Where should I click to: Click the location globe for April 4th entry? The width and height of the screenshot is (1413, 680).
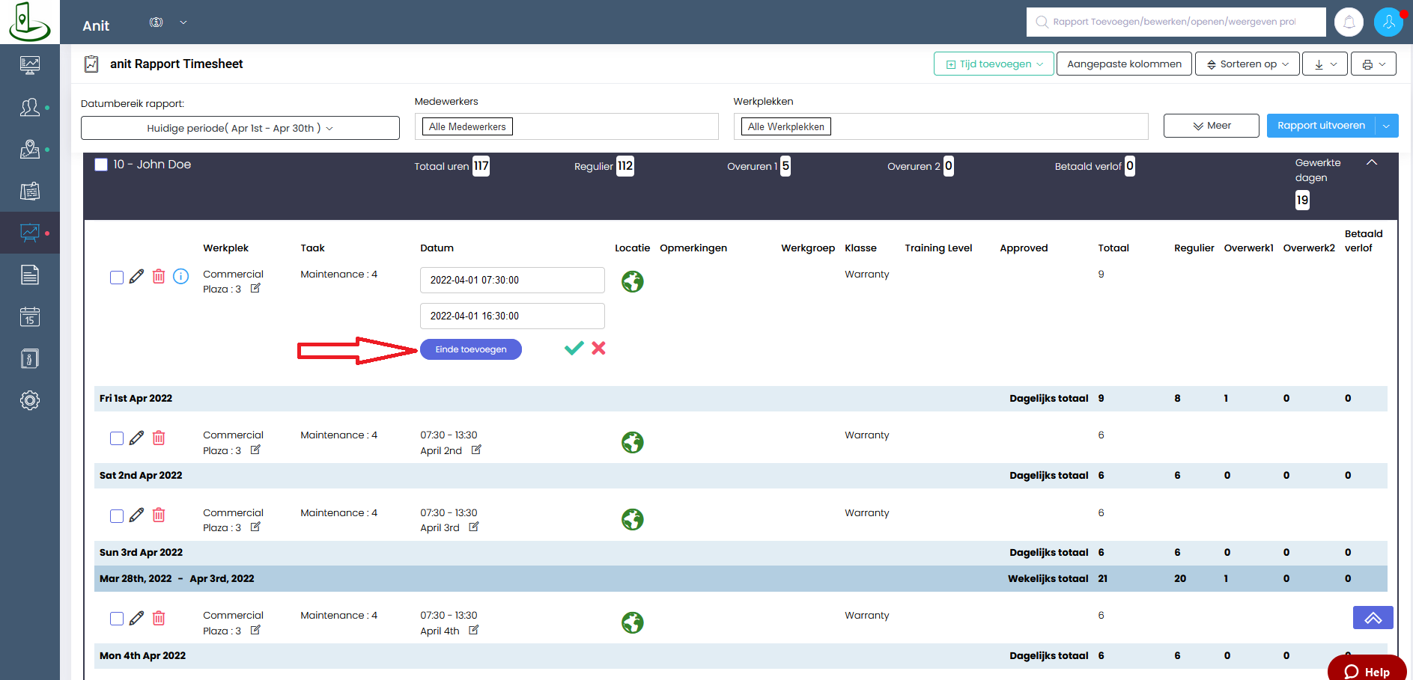pos(633,622)
